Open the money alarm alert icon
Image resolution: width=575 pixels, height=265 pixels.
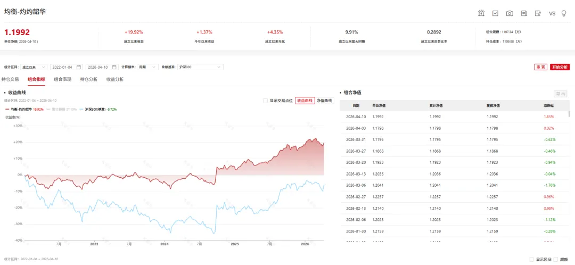(x=481, y=13)
